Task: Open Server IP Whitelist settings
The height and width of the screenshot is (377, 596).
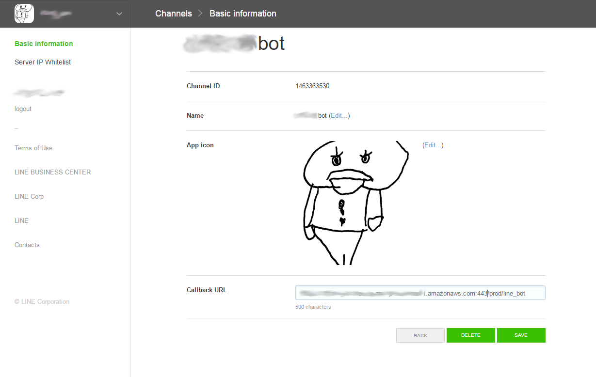Action: [42, 62]
